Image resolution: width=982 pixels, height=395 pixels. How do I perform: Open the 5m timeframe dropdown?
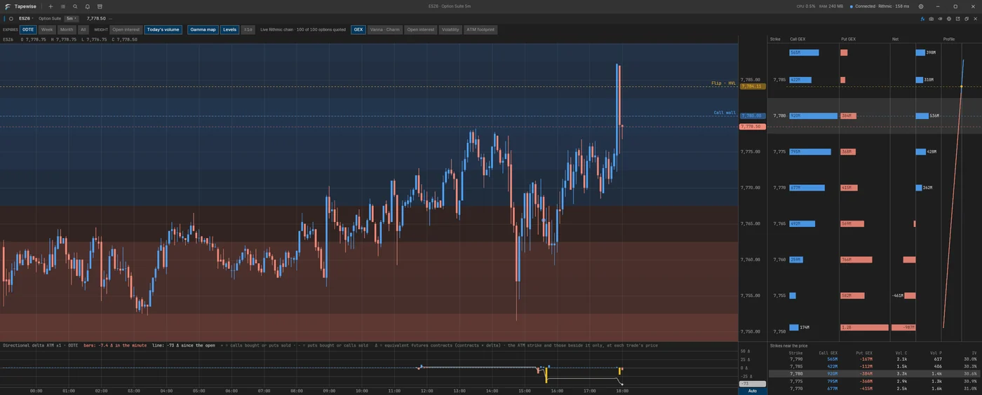pyautogui.click(x=72, y=18)
